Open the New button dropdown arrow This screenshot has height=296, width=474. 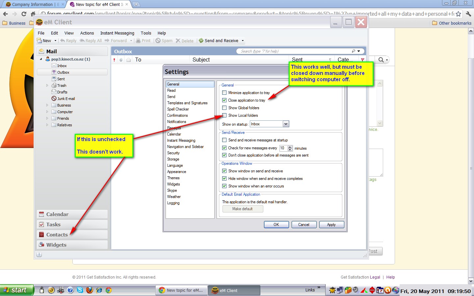55,41
